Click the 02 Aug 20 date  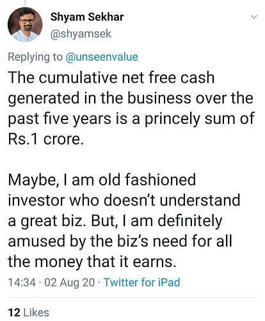[x=70, y=282]
